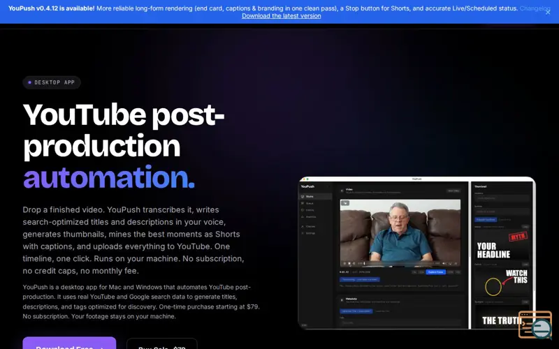The width and height of the screenshot is (559, 349).
Task: Select the 'WATCH THIS' thumbnail template
Action: pyautogui.click(x=502, y=282)
